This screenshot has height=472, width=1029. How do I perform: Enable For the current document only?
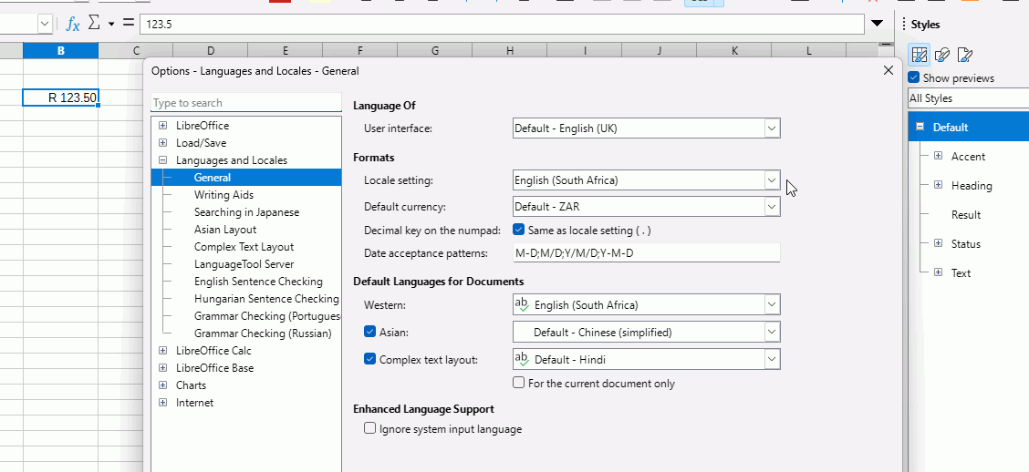click(x=518, y=383)
